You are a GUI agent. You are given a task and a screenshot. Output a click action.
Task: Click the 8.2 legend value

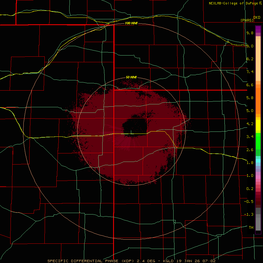click(x=250, y=59)
